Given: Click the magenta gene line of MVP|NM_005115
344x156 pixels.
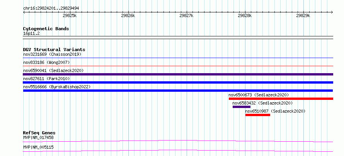Looking at the screenshot, I should pyautogui.click(x=178, y=151).
